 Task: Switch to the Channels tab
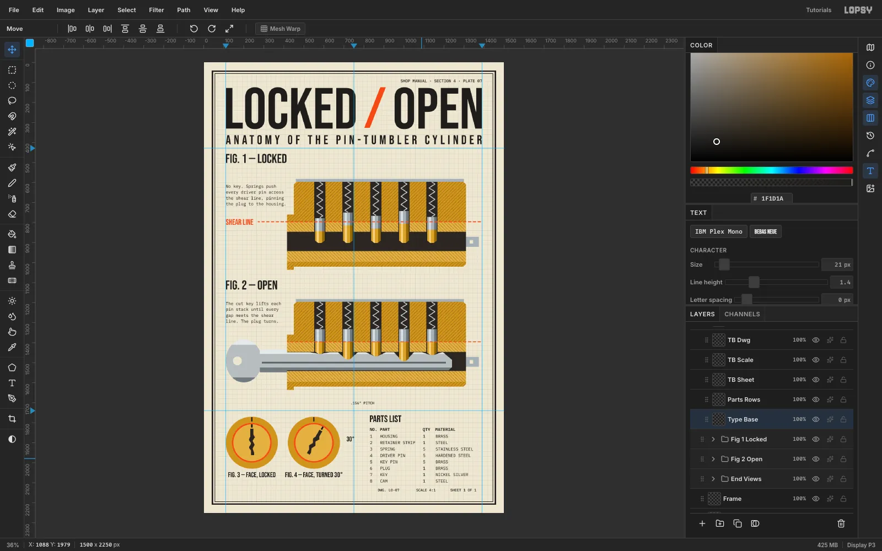click(x=742, y=314)
